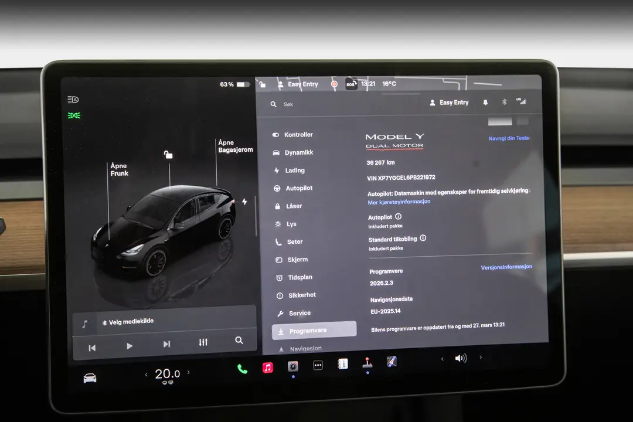Open the arcade joystick app
This screenshot has width=633, height=422.
[367, 363]
